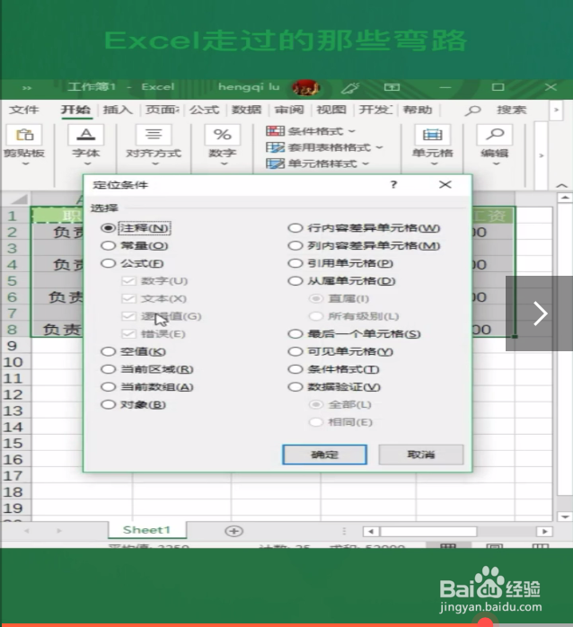Open the 编辑 editing group icon
573x627 pixels.
[x=495, y=135]
